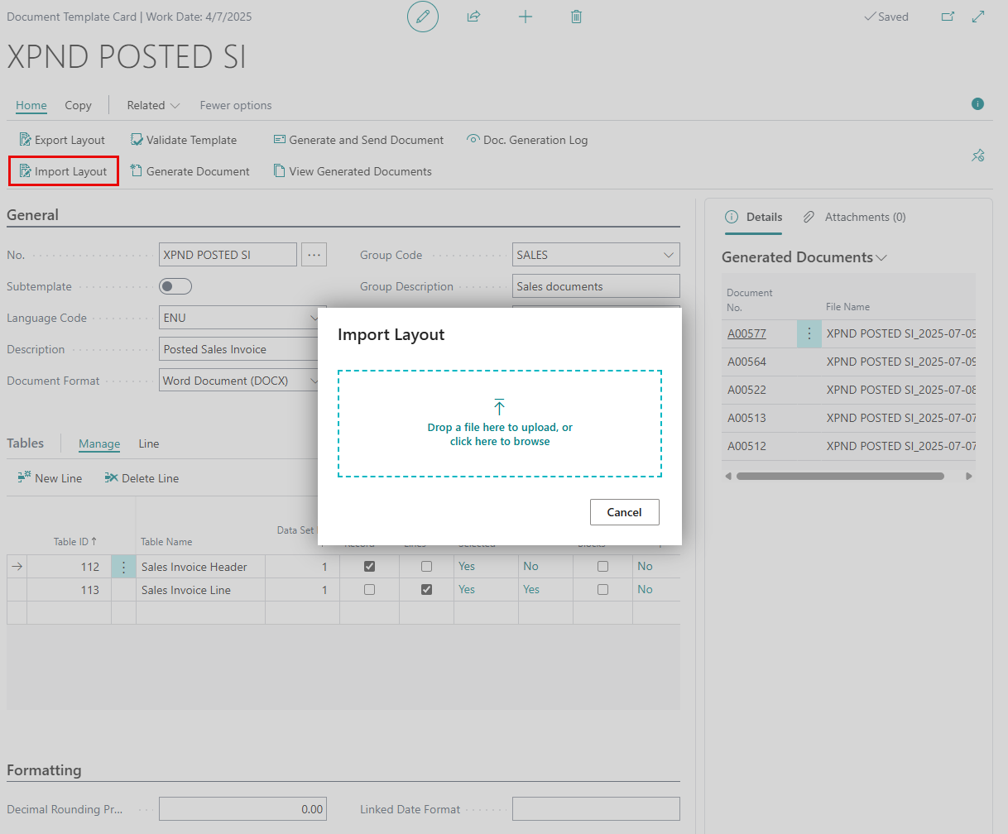1008x834 pixels.
Task: Click the expand page diagonal arrows icon
Action: [x=978, y=17]
